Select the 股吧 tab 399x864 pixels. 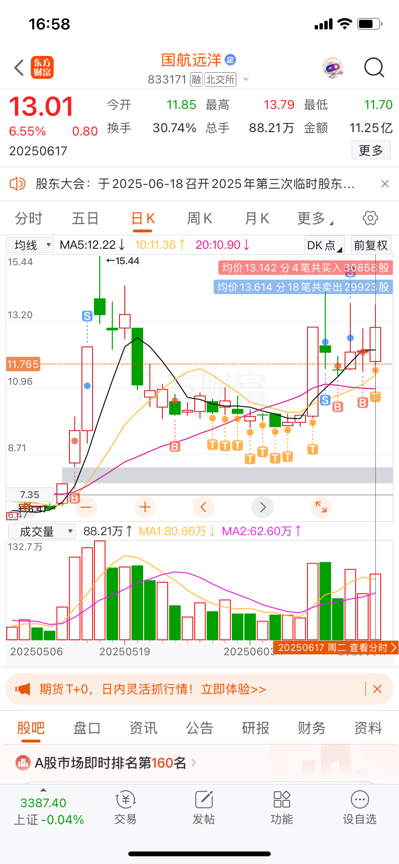(31, 728)
